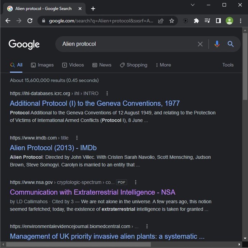Image resolution: width=248 pixels, height=248 pixels.
Task: Open options dots beside imdb.com result
Action: (x=77, y=138)
